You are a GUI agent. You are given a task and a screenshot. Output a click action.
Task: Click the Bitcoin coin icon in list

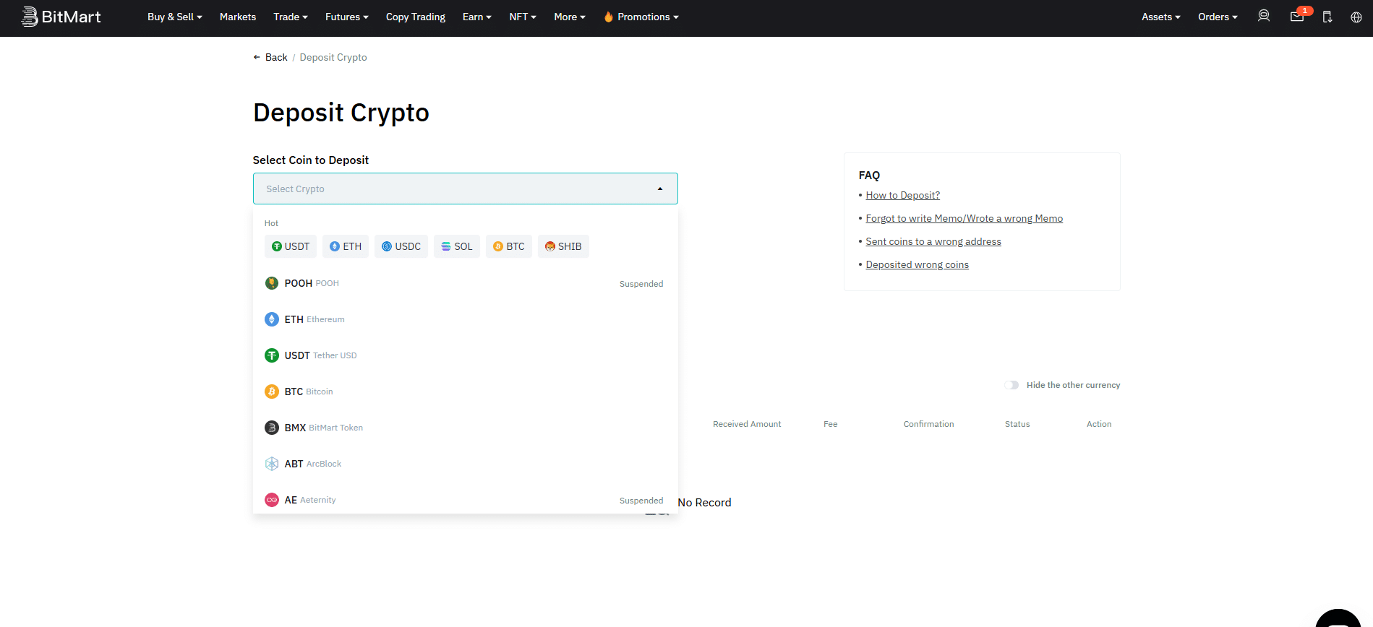click(x=272, y=392)
